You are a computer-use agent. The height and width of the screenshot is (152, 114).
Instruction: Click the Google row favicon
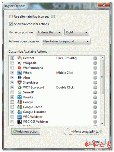pyautogui.click(x=19, y=102)
